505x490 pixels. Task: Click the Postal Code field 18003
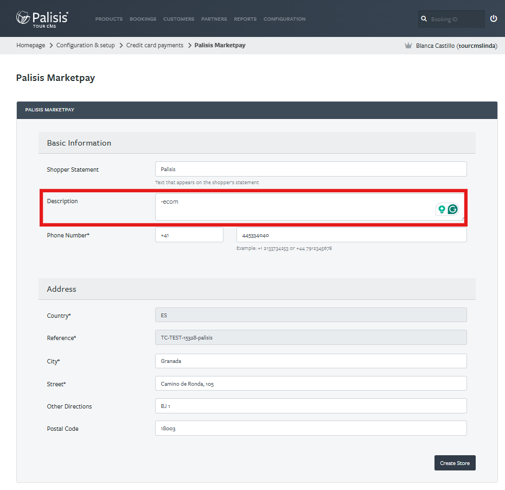click(x=311, y=428)
